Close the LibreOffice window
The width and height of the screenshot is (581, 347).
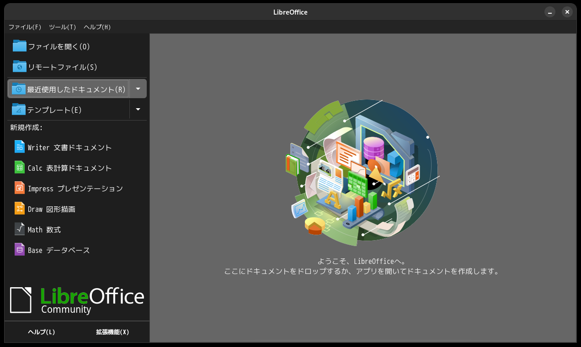click(x=567, y=12)
